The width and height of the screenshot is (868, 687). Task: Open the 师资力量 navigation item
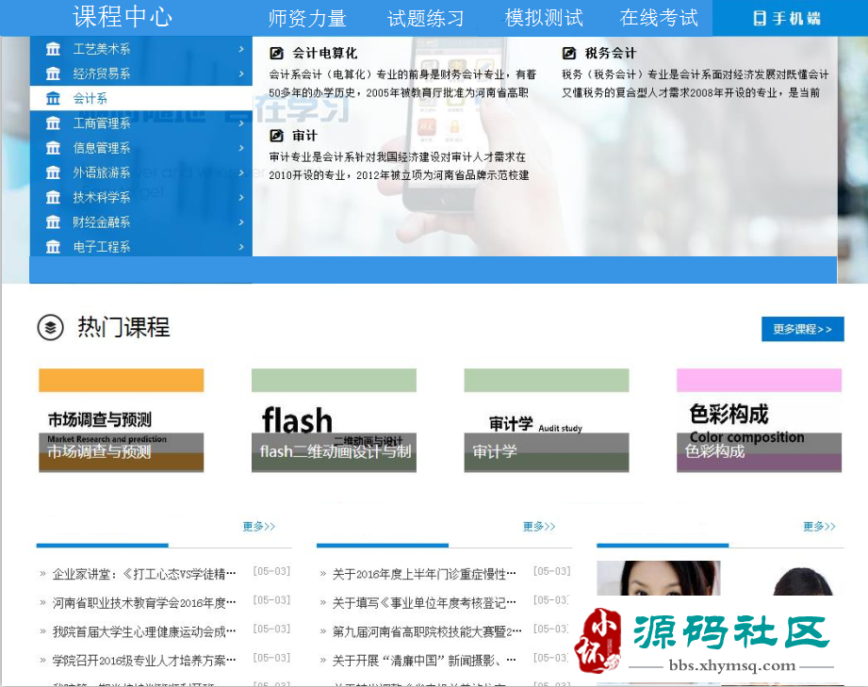point(307,18)
